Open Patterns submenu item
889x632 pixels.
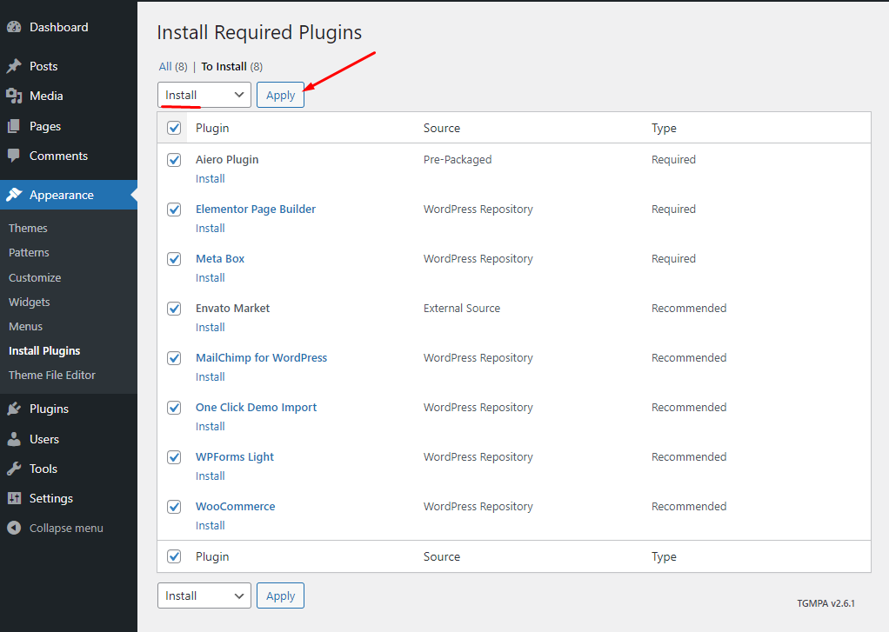click(x=29, y=253)
